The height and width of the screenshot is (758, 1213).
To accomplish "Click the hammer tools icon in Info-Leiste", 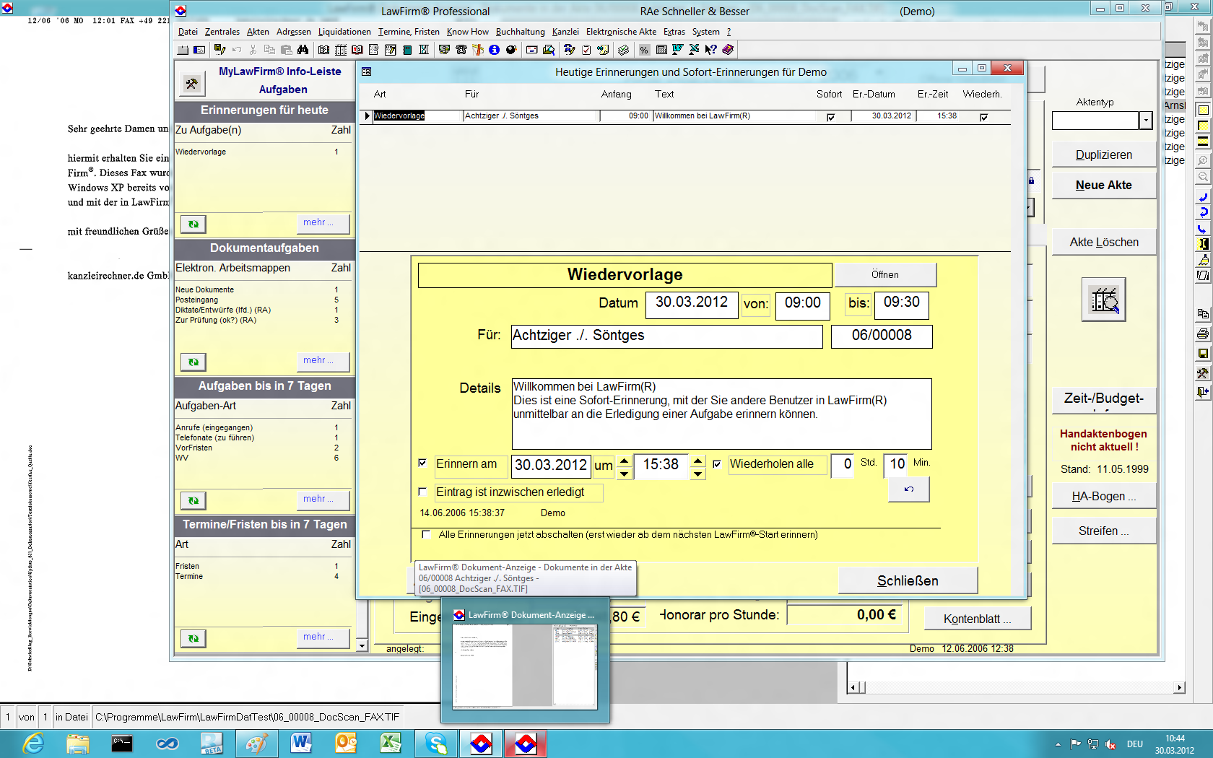I will click(x=192, y=84).
